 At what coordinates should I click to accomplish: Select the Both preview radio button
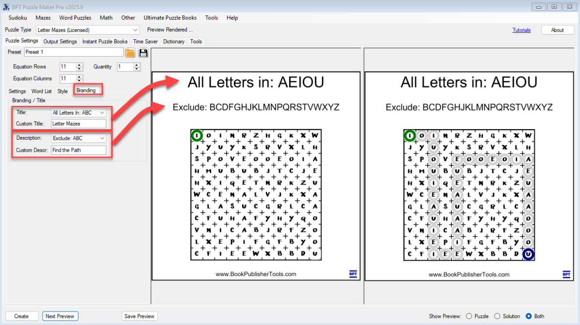tap(528, 316)
